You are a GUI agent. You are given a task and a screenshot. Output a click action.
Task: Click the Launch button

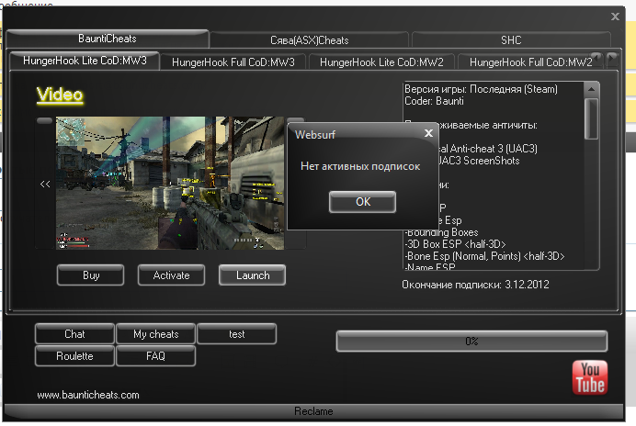pyautogui.click(x=253, y=275)
